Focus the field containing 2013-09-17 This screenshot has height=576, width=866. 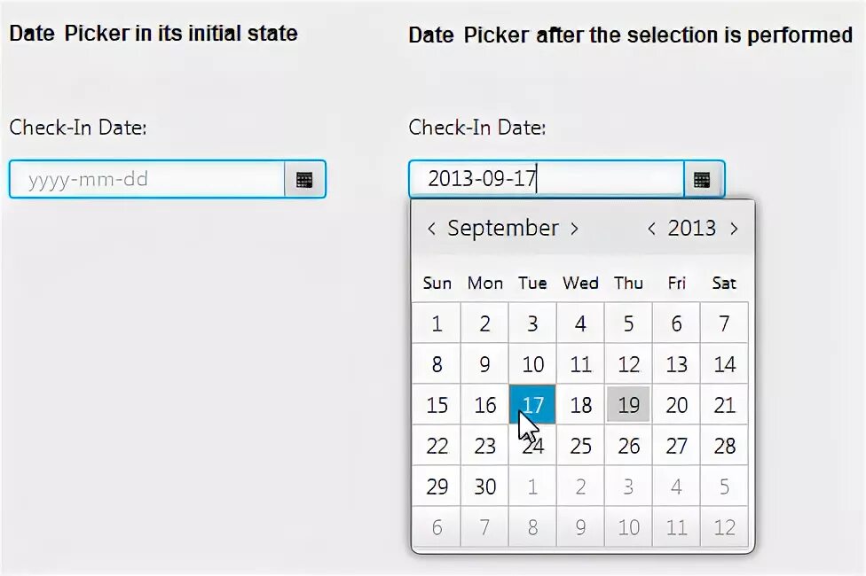click(546, 180)
